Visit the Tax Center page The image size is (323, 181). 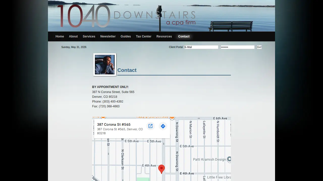(x=144, y=36)
